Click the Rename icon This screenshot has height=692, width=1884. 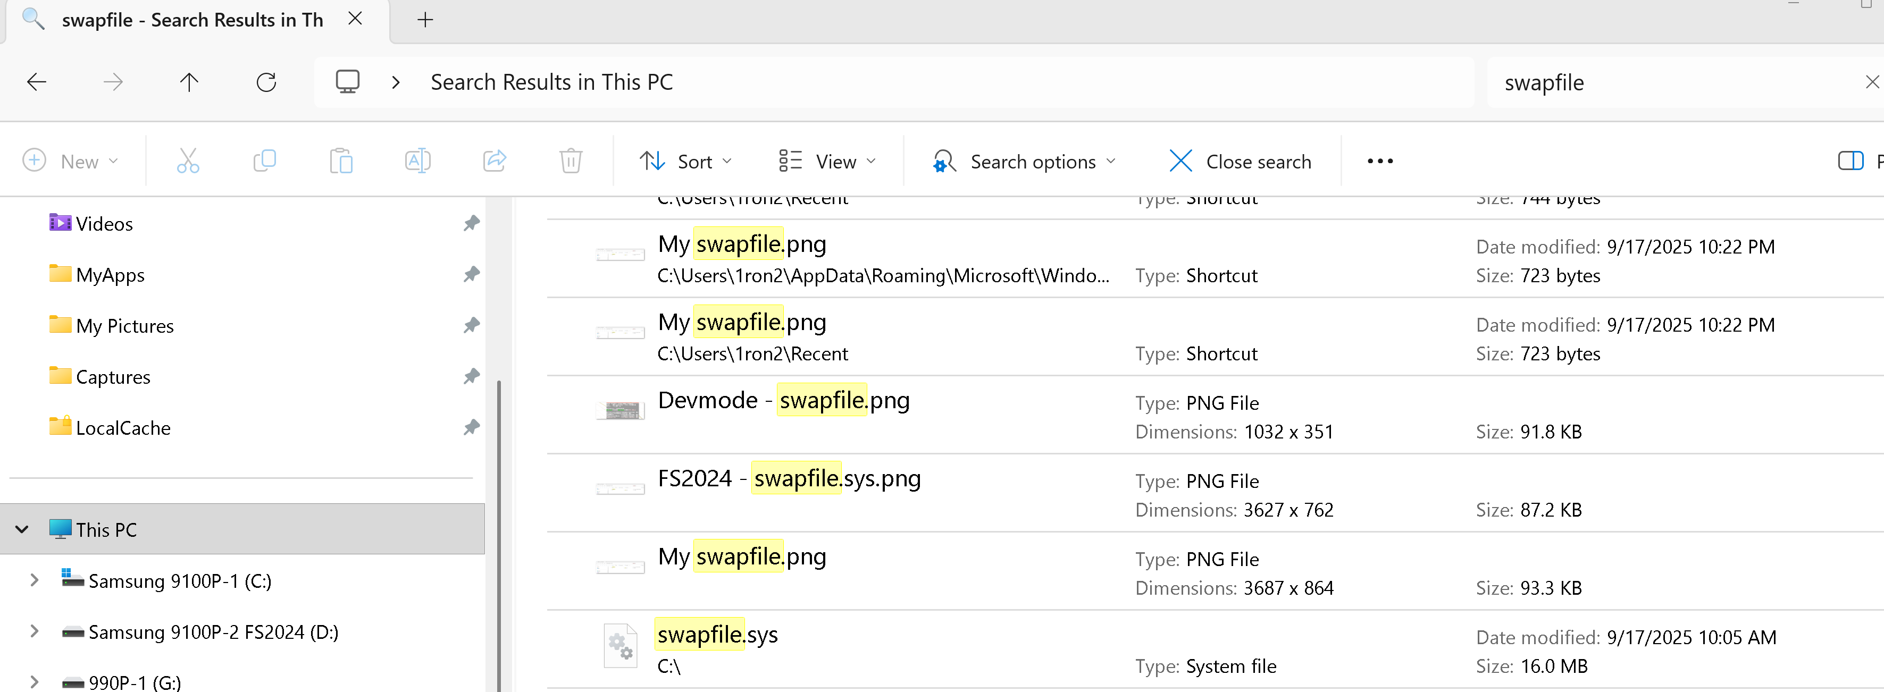point(417,161)
